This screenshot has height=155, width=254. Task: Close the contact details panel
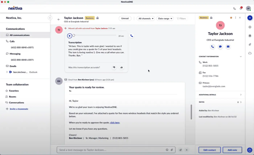(x=240, y=18)
